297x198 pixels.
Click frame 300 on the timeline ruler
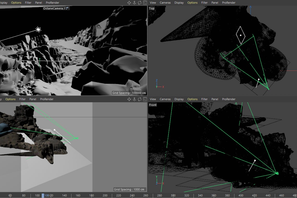(x=173, y=195)
